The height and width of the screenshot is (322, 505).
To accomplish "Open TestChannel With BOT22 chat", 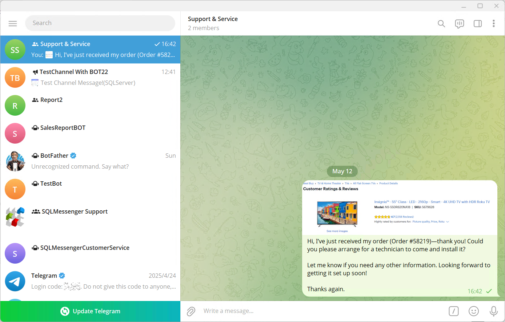I will click(x=90, y=77).
